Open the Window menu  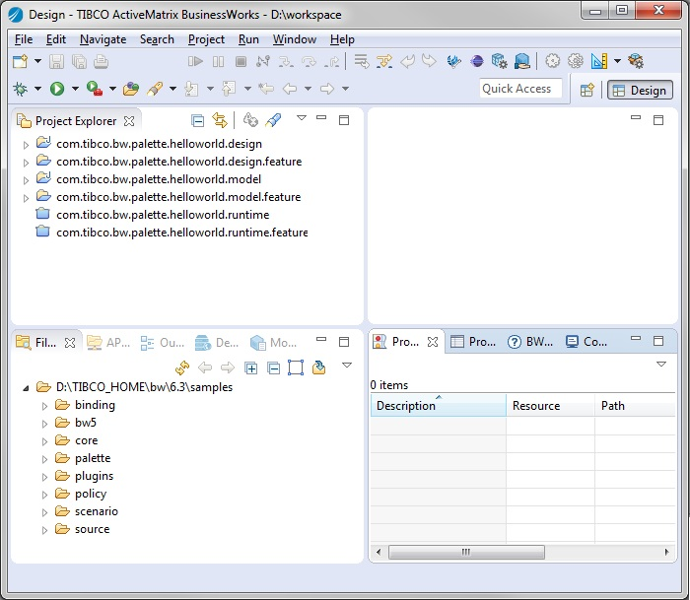[x=294, y=39]
